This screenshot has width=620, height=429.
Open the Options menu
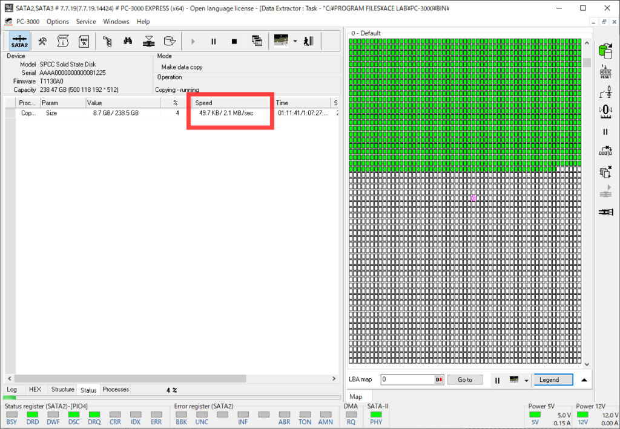58,21
